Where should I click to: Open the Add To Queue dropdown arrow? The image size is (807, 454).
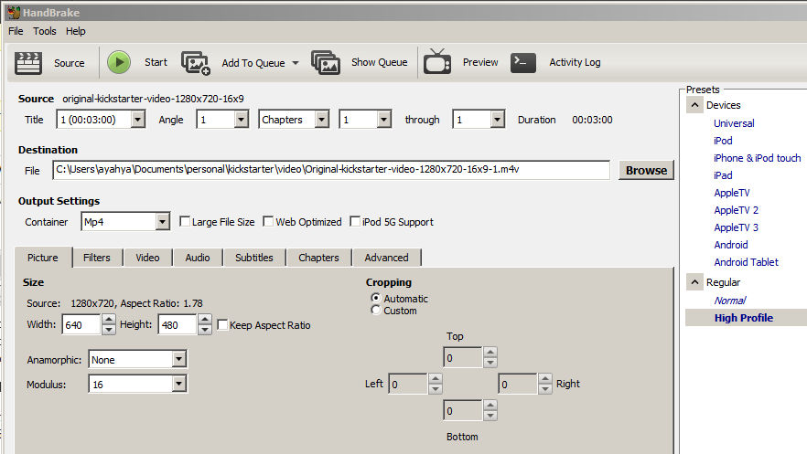(296, 63)
